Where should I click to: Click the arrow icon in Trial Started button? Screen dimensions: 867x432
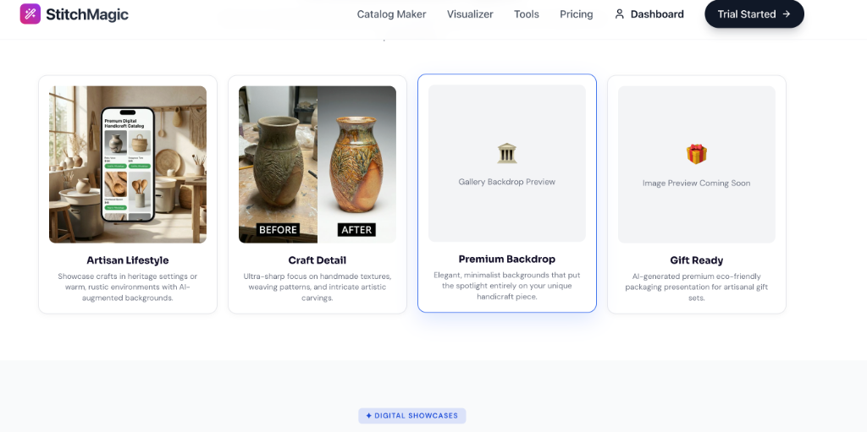pyautogui.click(x=787, y=14)
